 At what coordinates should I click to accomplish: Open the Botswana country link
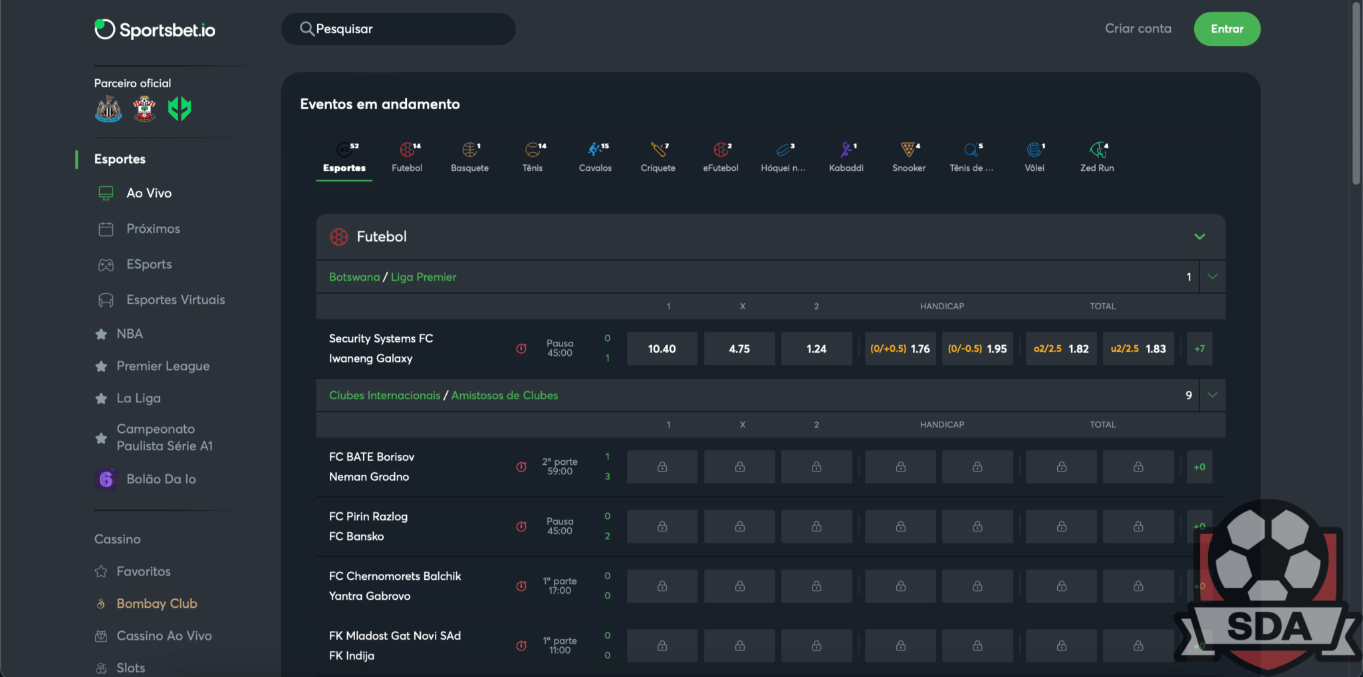click(x=354, y=277)
